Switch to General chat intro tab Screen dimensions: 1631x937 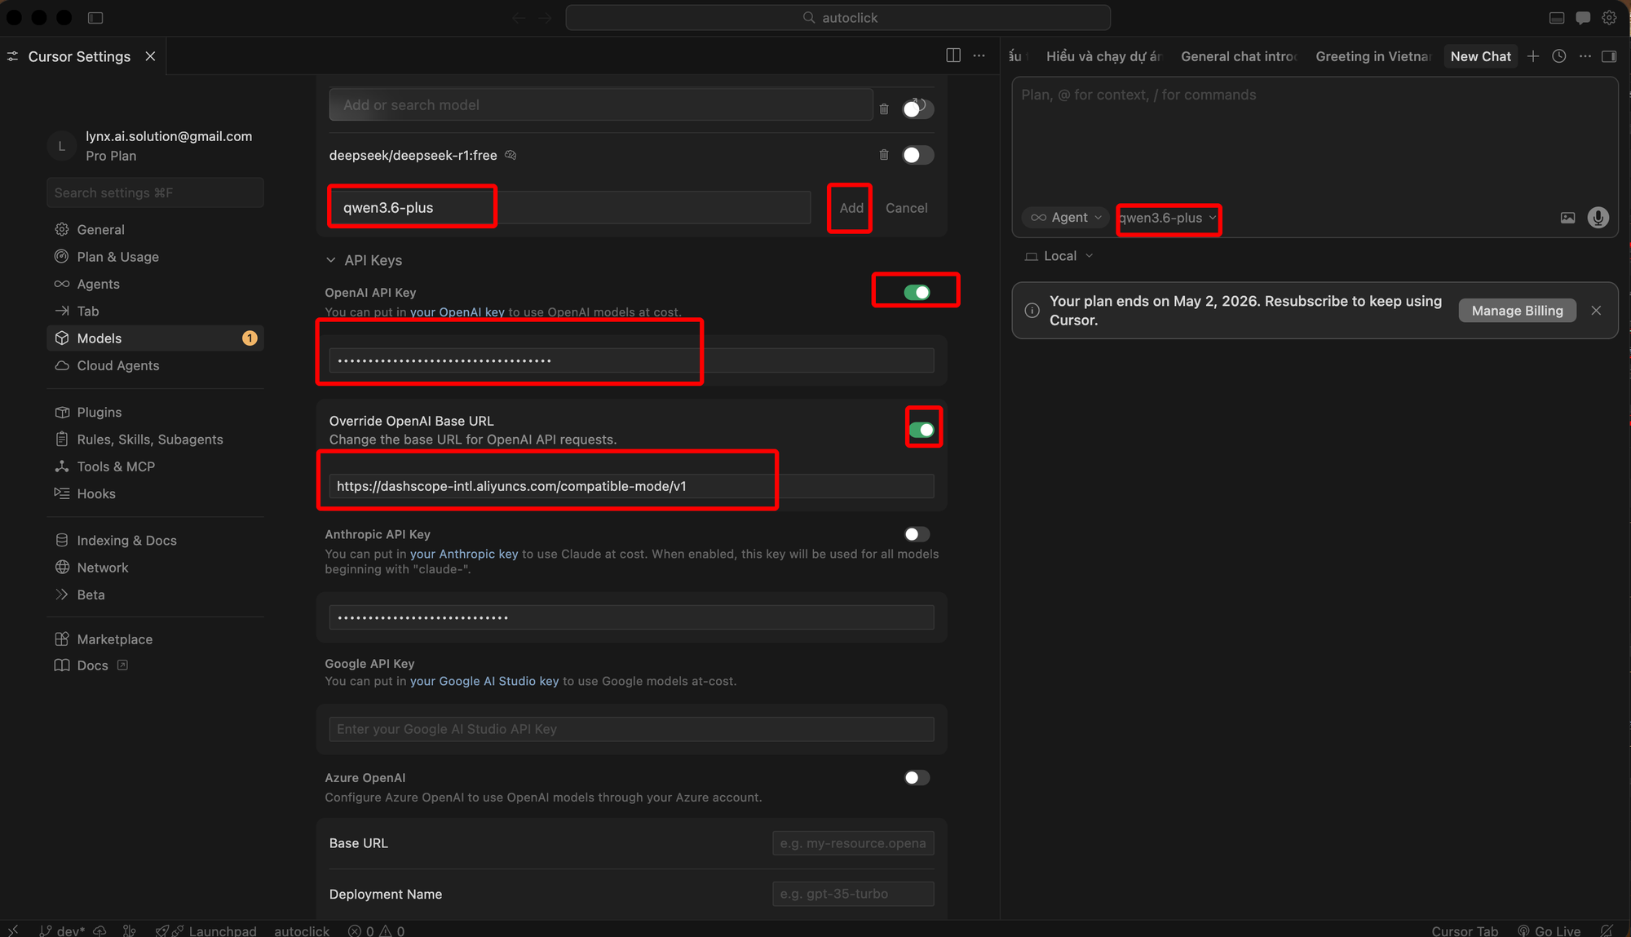tap(1238, 56)
